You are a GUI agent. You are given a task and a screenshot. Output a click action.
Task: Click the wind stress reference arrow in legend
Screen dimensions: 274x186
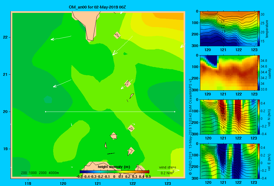coord(169,170)
